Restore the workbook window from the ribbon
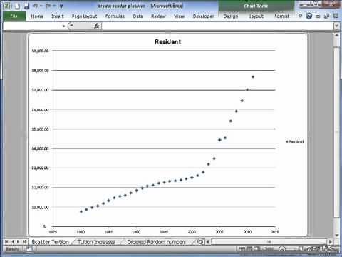The width and height of the screenshot is (342, 257). (327, 16)
